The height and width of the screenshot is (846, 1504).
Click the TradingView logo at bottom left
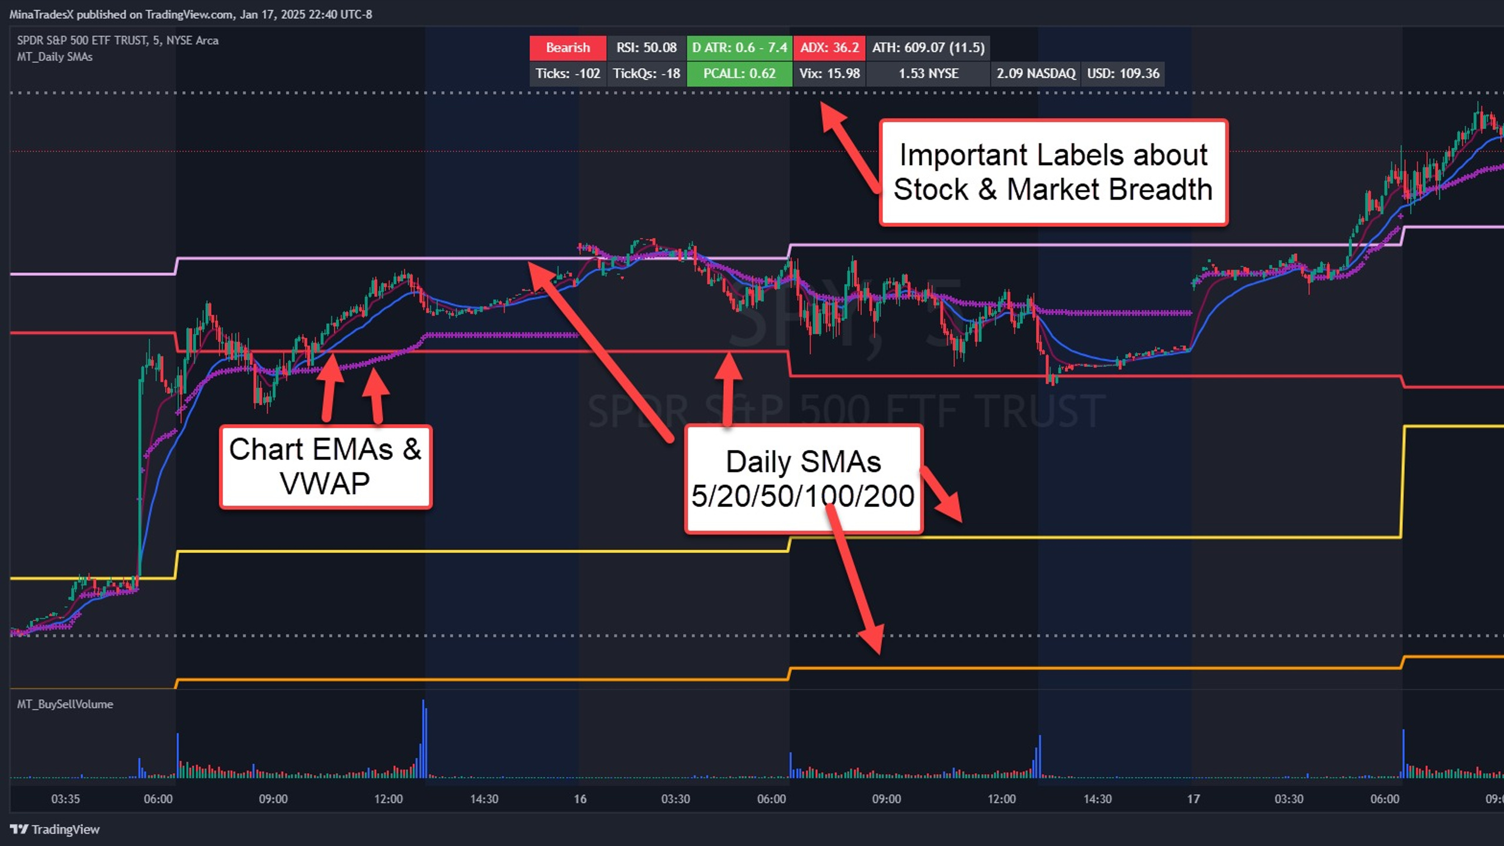click(x=55, y=829)
